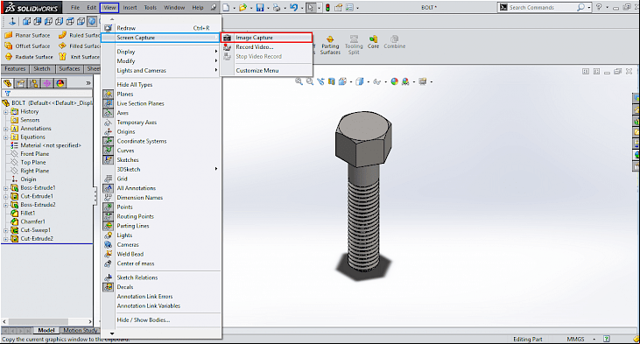Toggle visibility of Planes
Screen dimensions: 640x344
point(108,95)
